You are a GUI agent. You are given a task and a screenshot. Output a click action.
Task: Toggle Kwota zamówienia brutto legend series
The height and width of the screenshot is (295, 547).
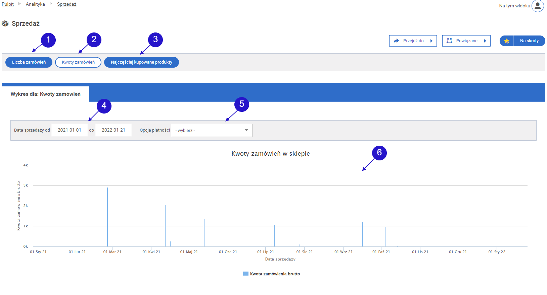coord(271,274)
